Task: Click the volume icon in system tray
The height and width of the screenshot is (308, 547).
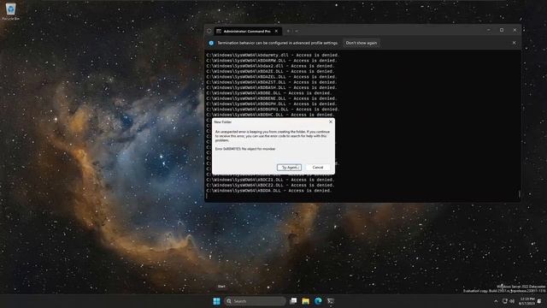Action: tap(512, 301)
